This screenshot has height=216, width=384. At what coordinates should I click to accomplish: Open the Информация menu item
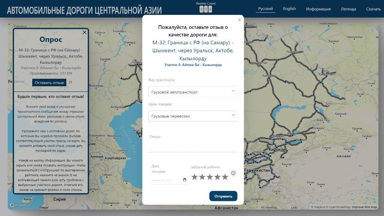[319, 8]
